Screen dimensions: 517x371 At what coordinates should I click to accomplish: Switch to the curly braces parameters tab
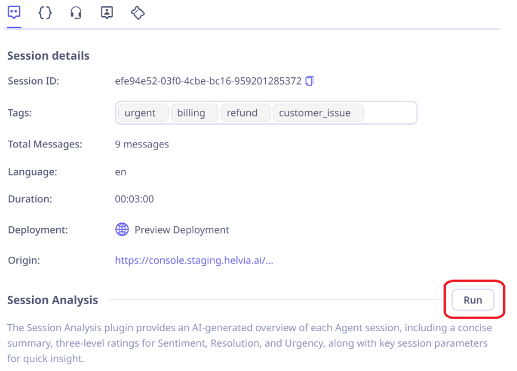tap(45, 13)
